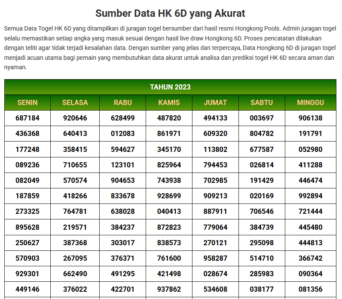
Task: Click the cell with number 687184
Action: click(x=27, y=118)
